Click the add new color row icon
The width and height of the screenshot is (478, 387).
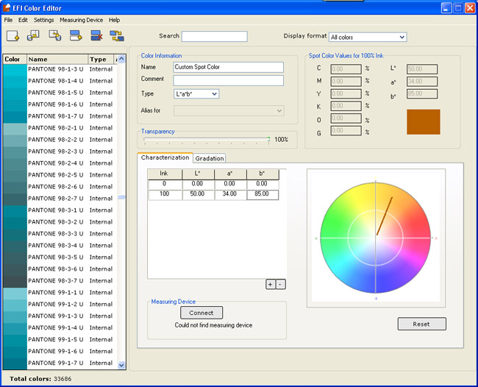point(76,35)
